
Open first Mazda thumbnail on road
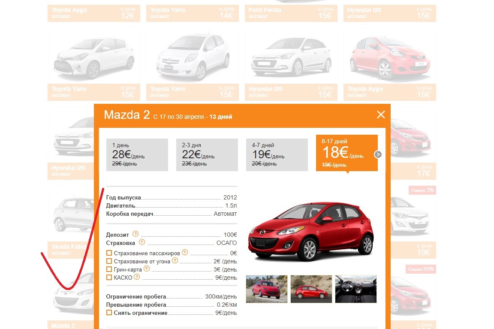coord(267,289)
